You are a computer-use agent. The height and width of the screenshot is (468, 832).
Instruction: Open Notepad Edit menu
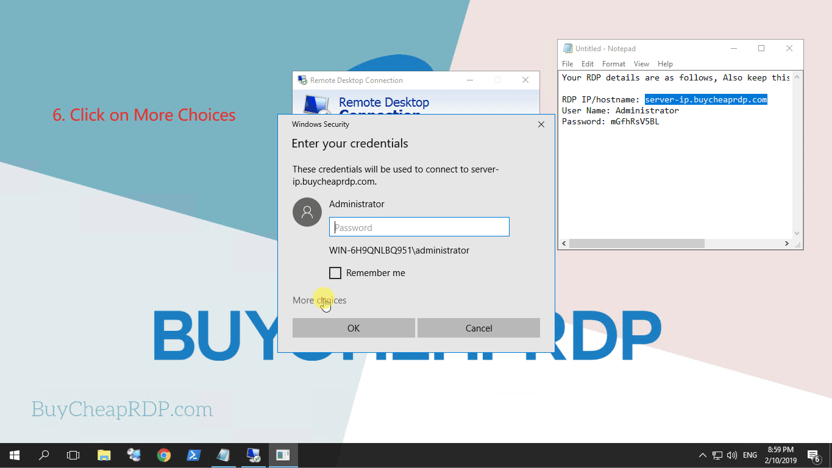pyautogui.click(x=588, y=64)
